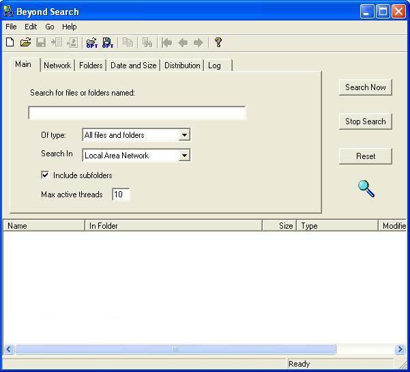Click the grayed export-to-disk icon with arrow
This screenshot has width=410, height=372.
(72, 42)
